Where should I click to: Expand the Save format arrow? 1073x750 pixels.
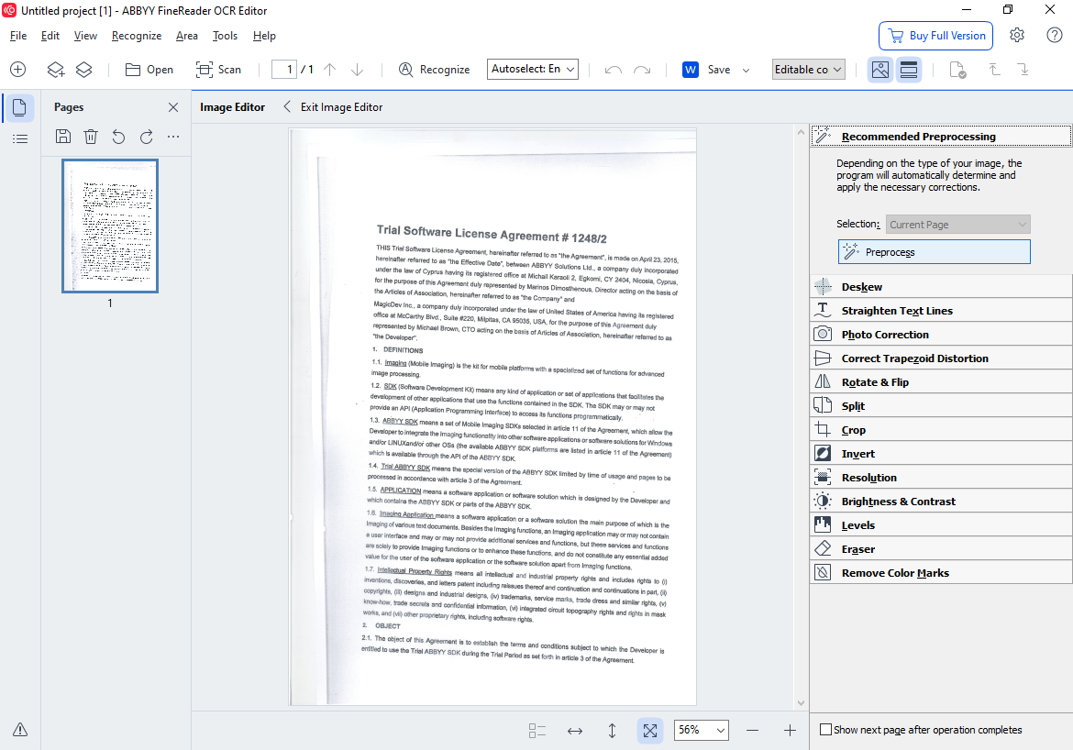(746, 70)
